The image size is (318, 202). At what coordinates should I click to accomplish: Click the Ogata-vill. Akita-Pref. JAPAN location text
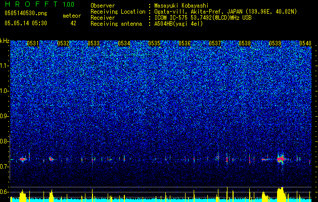(x=226, y=12)
